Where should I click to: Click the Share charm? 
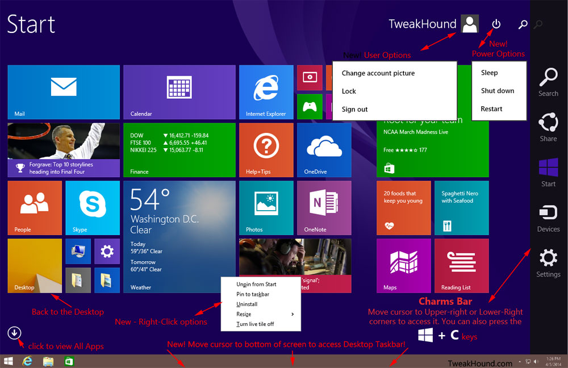549,127
